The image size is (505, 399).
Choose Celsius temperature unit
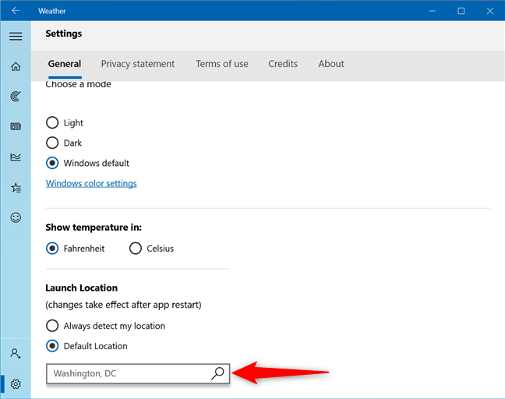coord(136,249)
